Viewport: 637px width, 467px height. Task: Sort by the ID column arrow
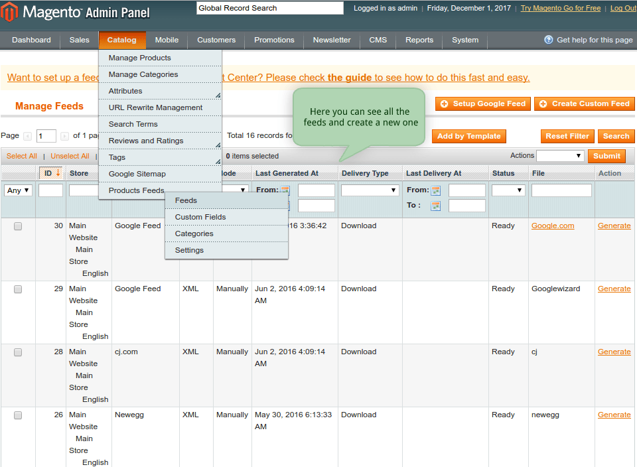[x=58, y=173]
